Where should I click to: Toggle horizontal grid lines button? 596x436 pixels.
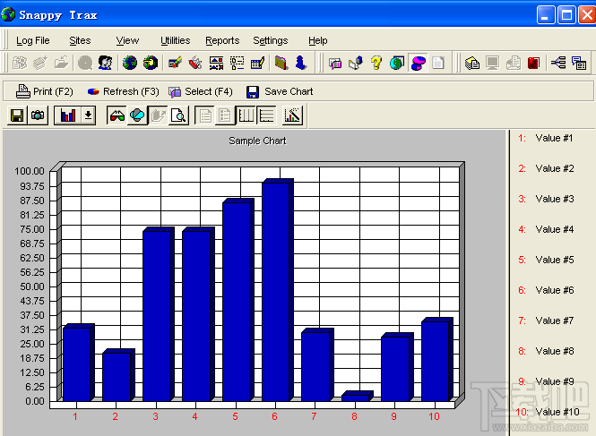coord(266,115)
